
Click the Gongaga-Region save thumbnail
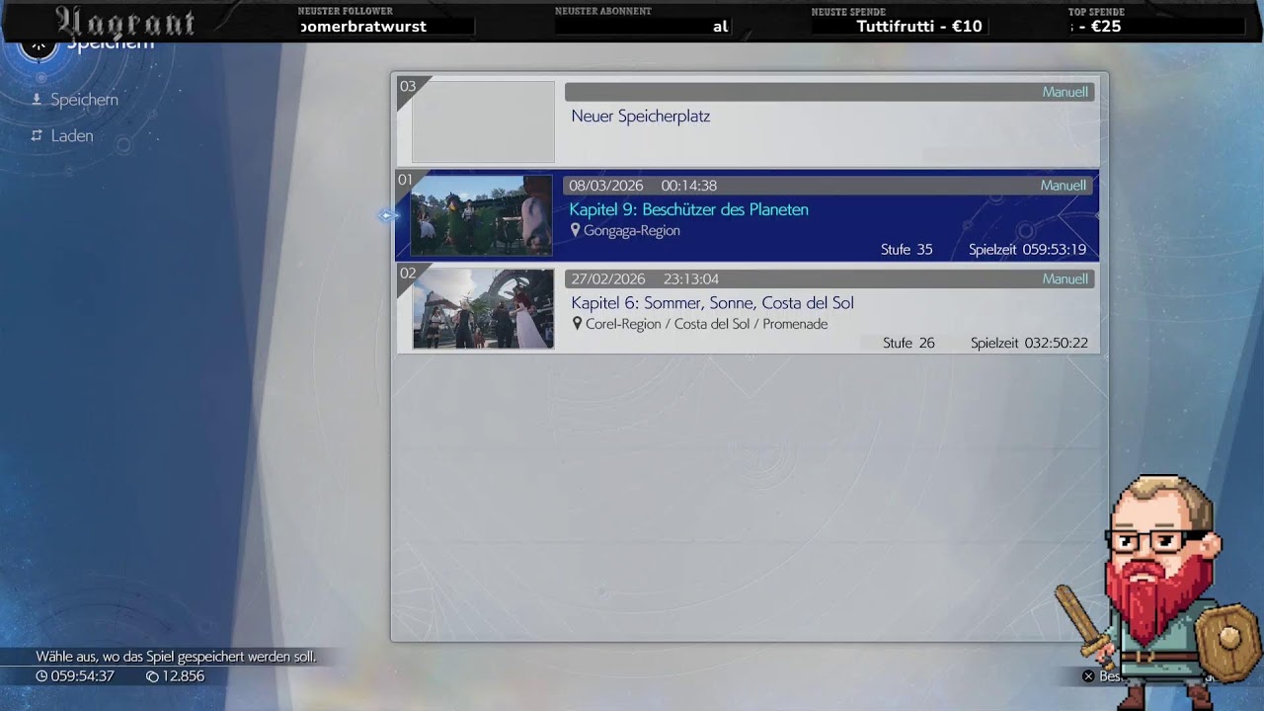click(x=483, y=215)
